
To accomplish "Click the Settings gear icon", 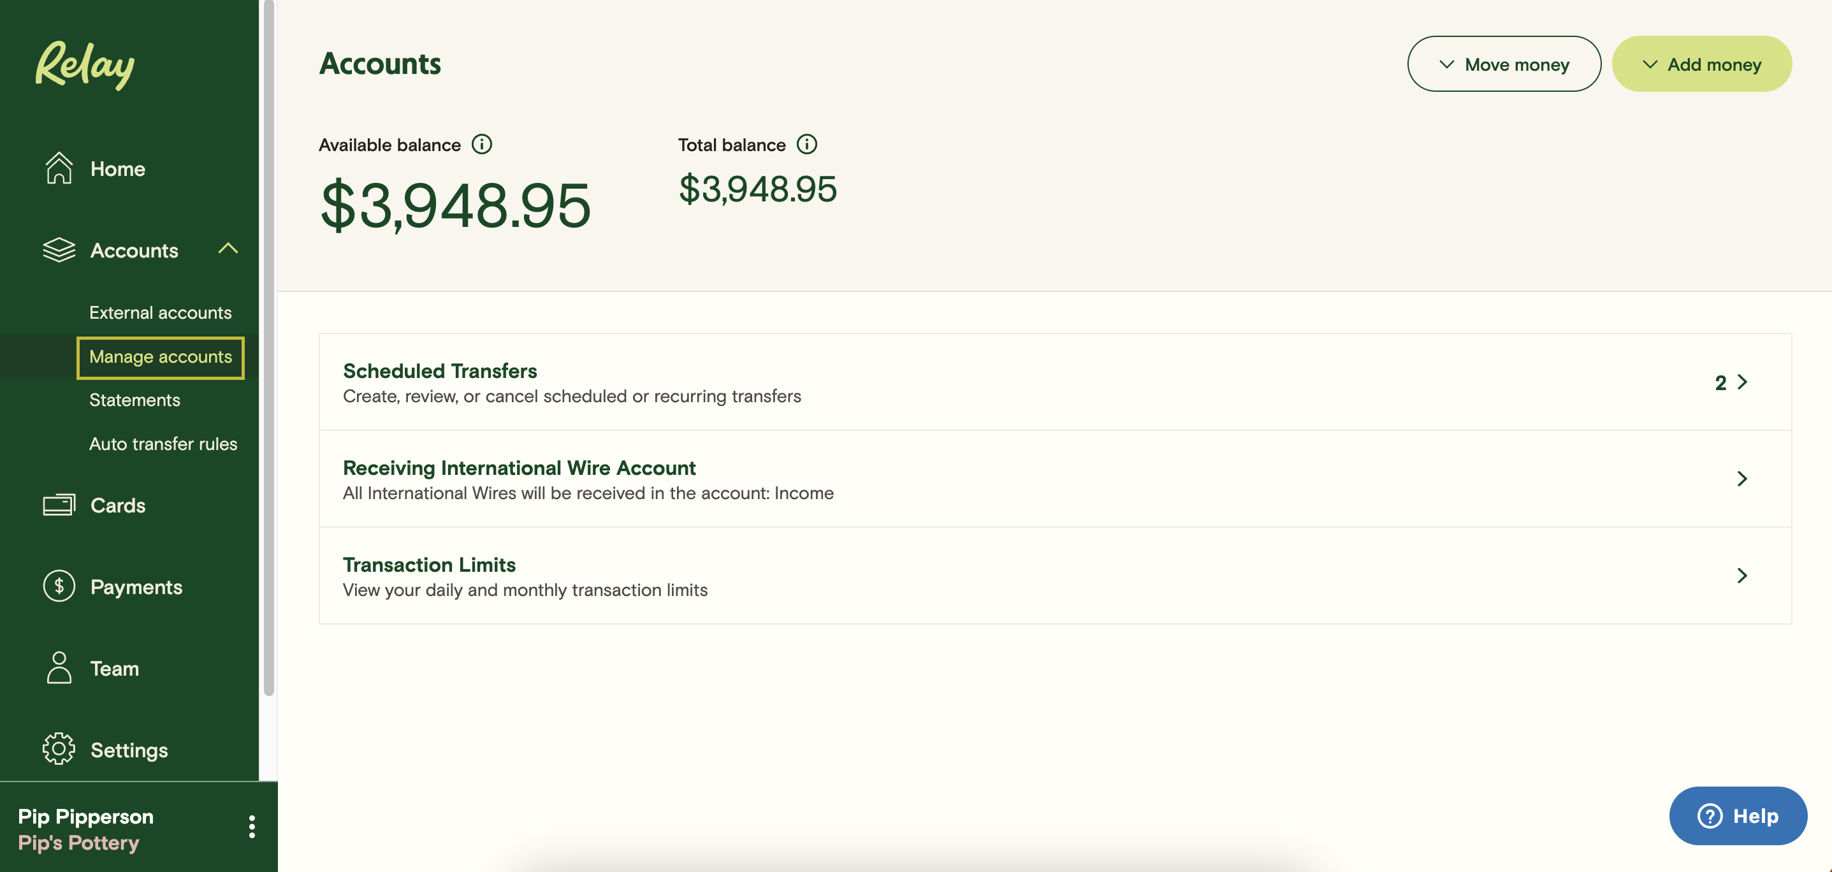I will pos(59,749).
